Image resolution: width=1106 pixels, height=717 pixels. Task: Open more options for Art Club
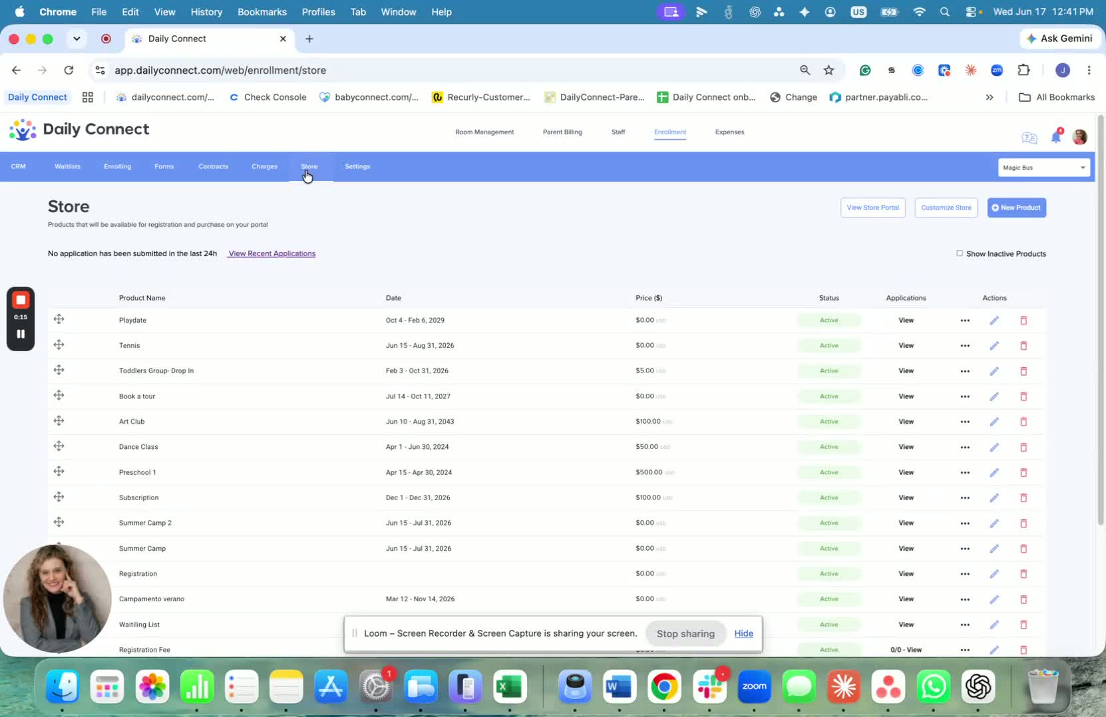point(965,422)
